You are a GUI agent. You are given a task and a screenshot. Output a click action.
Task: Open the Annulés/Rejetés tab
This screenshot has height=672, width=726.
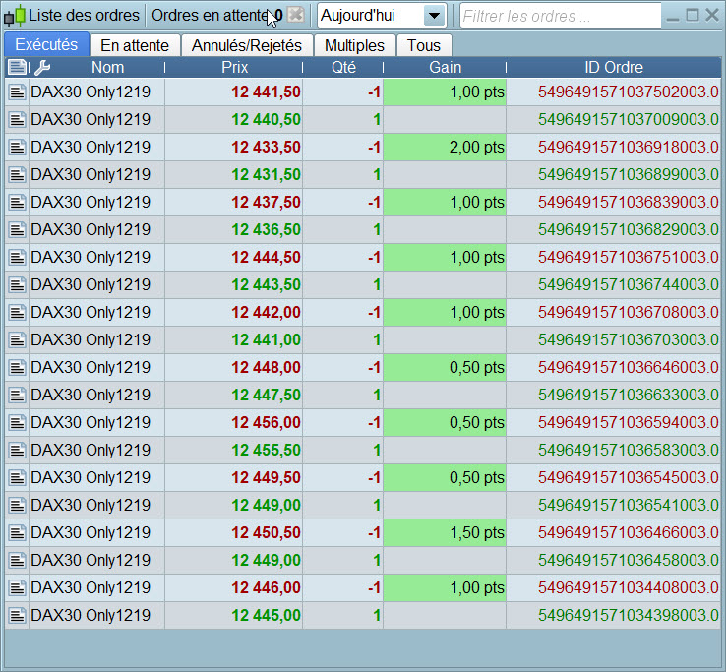pyautogui.click(x=247, y=45)
